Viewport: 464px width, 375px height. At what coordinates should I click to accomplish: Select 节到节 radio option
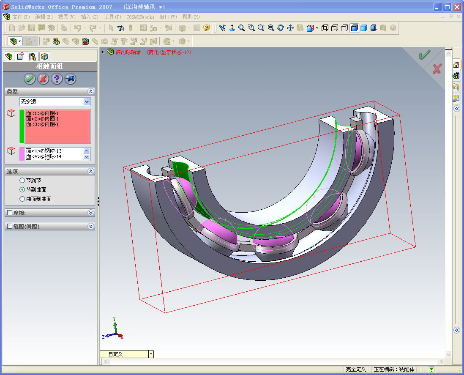pos(22,180)
